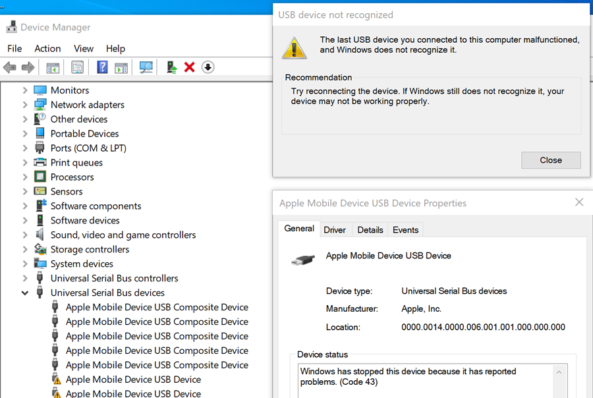Click Show/Hide Action Pane toolbar icon

[x=121, y=68]
